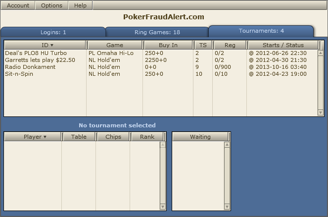Open the Options menu

click(51, 5)
